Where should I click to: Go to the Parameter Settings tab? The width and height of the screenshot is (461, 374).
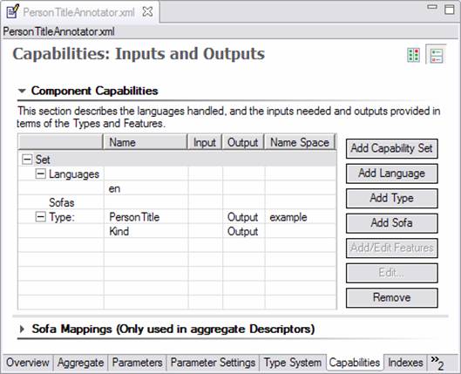tap(213, 363)
